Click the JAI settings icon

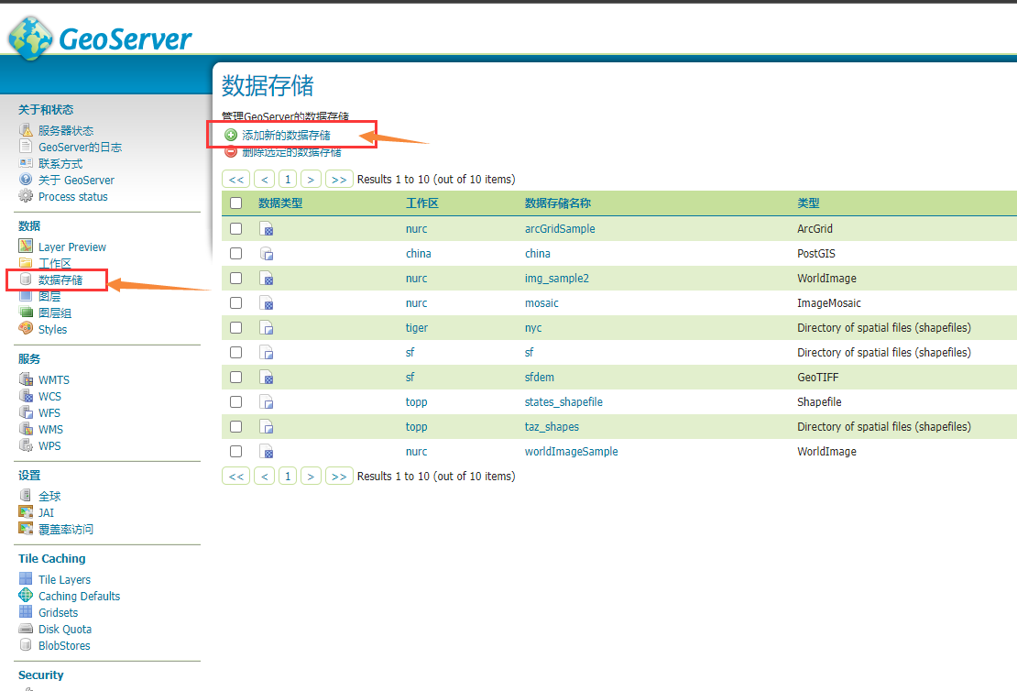click(x=26, y=512)
